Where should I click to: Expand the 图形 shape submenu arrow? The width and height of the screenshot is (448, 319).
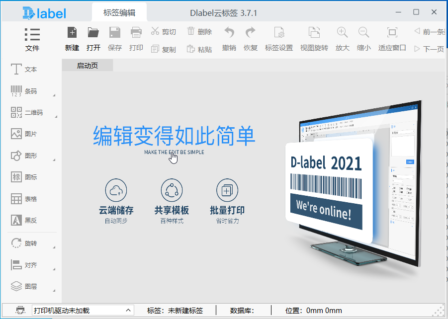[54, 159]
